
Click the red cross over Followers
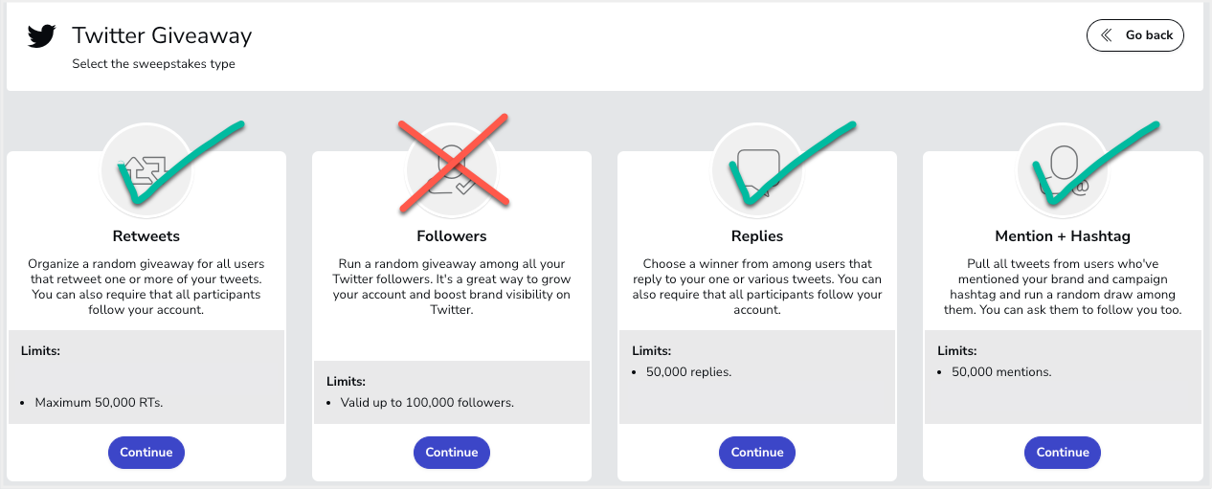tap(453, 160)
